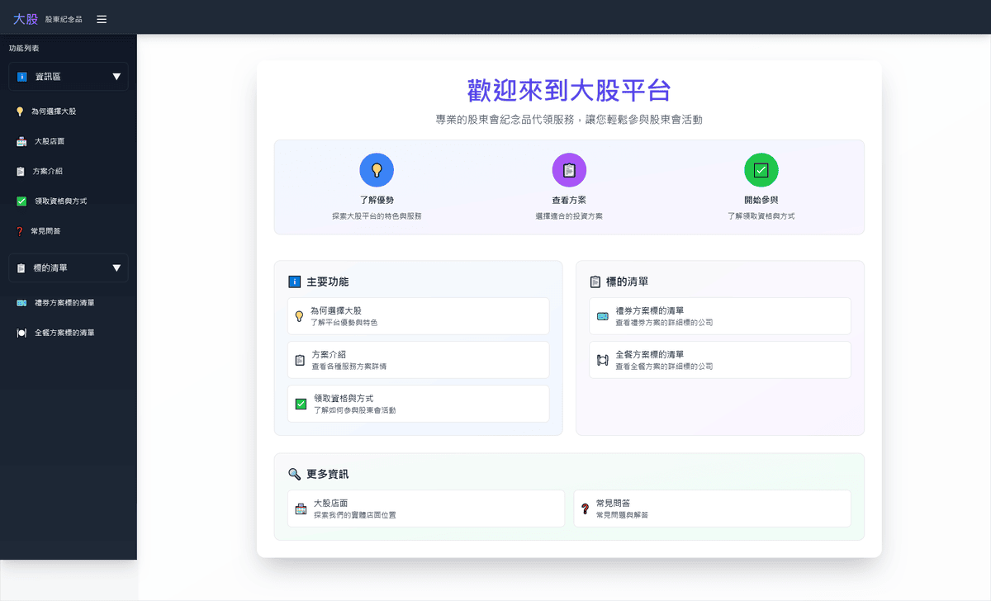Click the yellow 了解優勢 lightbulb circle

pos(377,169)
